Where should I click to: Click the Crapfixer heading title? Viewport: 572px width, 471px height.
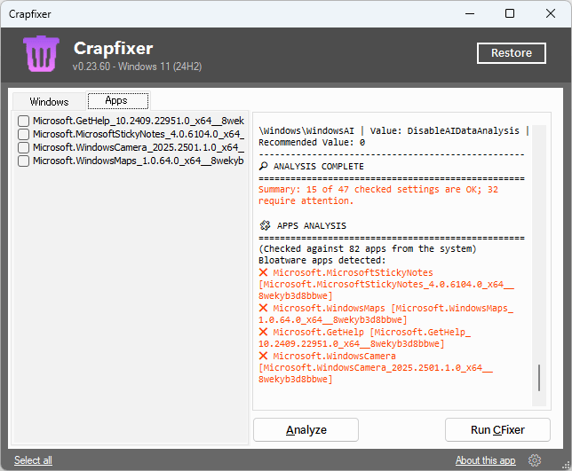[114, 49]
